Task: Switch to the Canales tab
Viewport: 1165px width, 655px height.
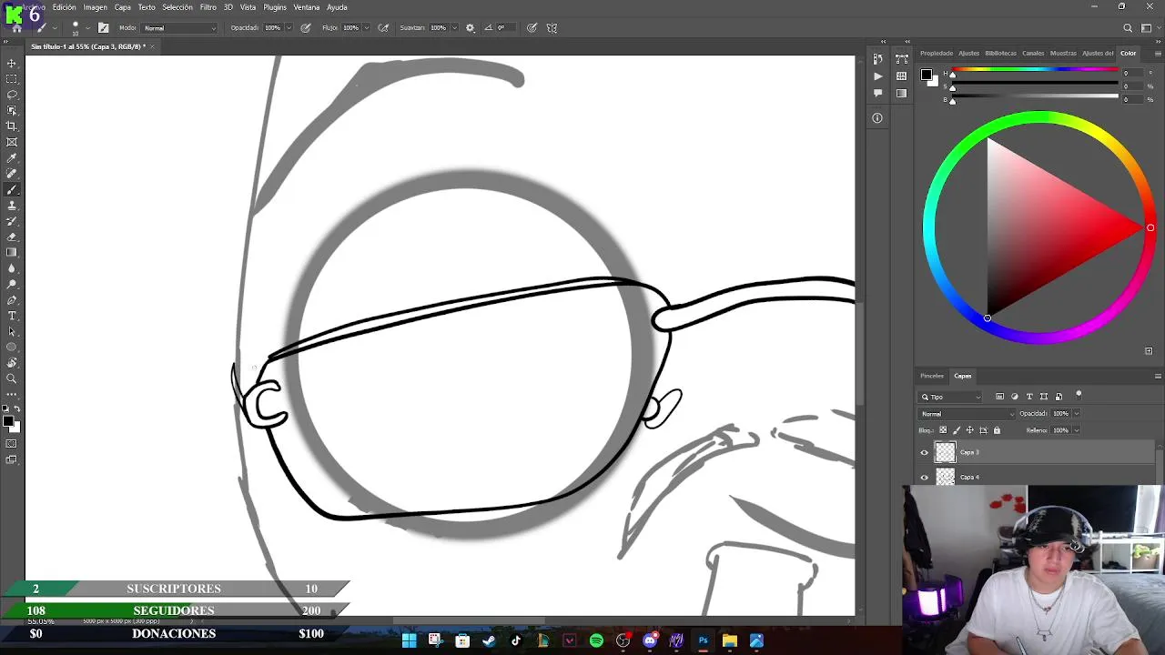Action: click(x=1033, y=53)
